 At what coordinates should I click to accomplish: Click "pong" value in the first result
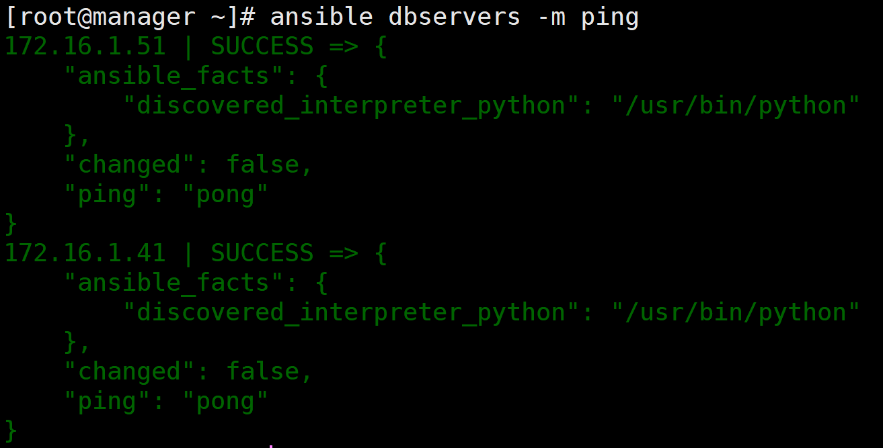point(225,194)
